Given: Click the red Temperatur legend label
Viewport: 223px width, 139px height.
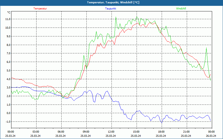Looking at the screenshot, I should click(40, 9).
